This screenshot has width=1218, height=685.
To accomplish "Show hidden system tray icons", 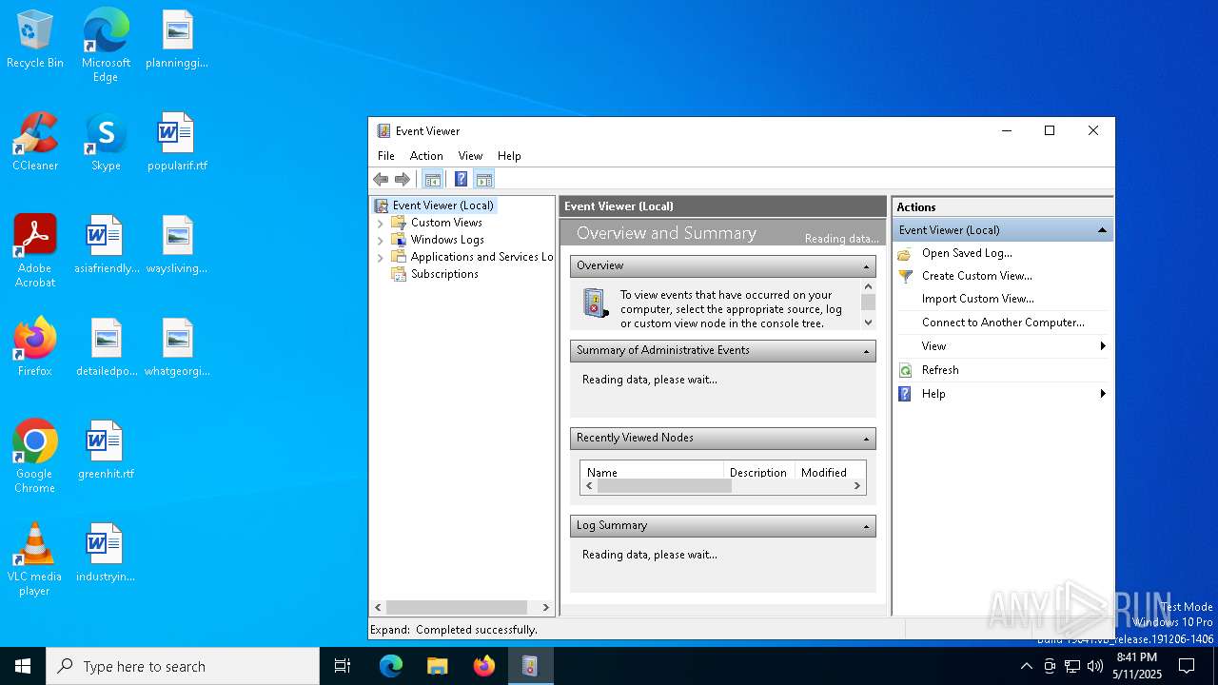I will (x=1026, y=666).
